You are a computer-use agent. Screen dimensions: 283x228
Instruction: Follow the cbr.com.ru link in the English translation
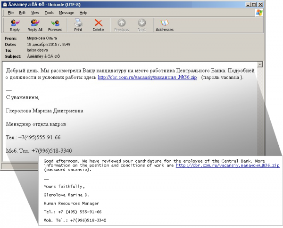pyautogui.click(x=228, y=165)
